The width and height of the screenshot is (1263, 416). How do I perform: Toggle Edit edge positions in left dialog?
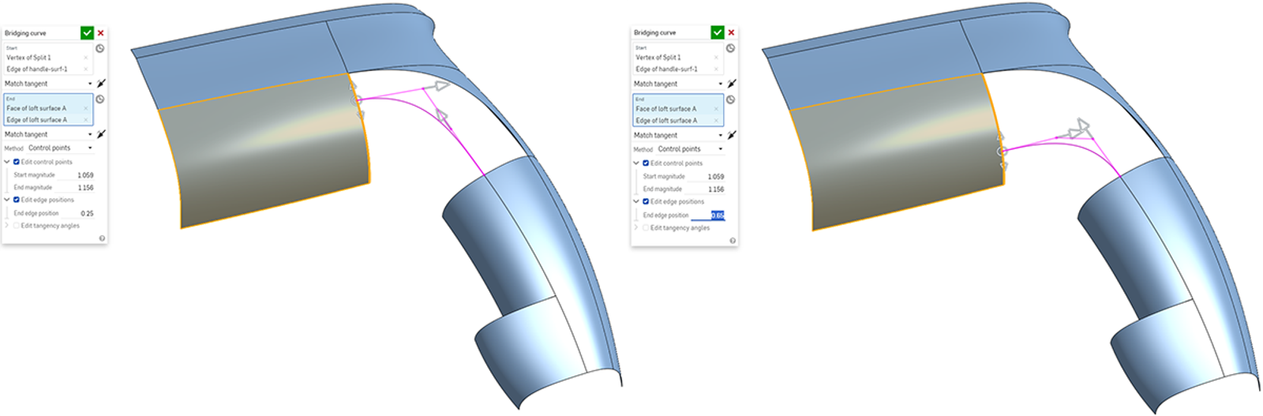click(x=17, y=200)
